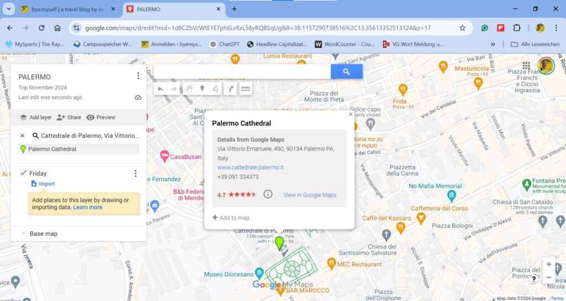Click the cloud saved status icon

(x=138, y=97)
